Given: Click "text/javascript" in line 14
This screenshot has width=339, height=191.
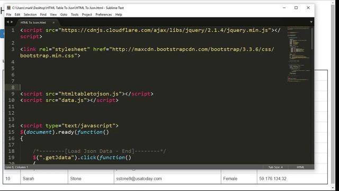Looking at the screenshot, I should 88,126.
